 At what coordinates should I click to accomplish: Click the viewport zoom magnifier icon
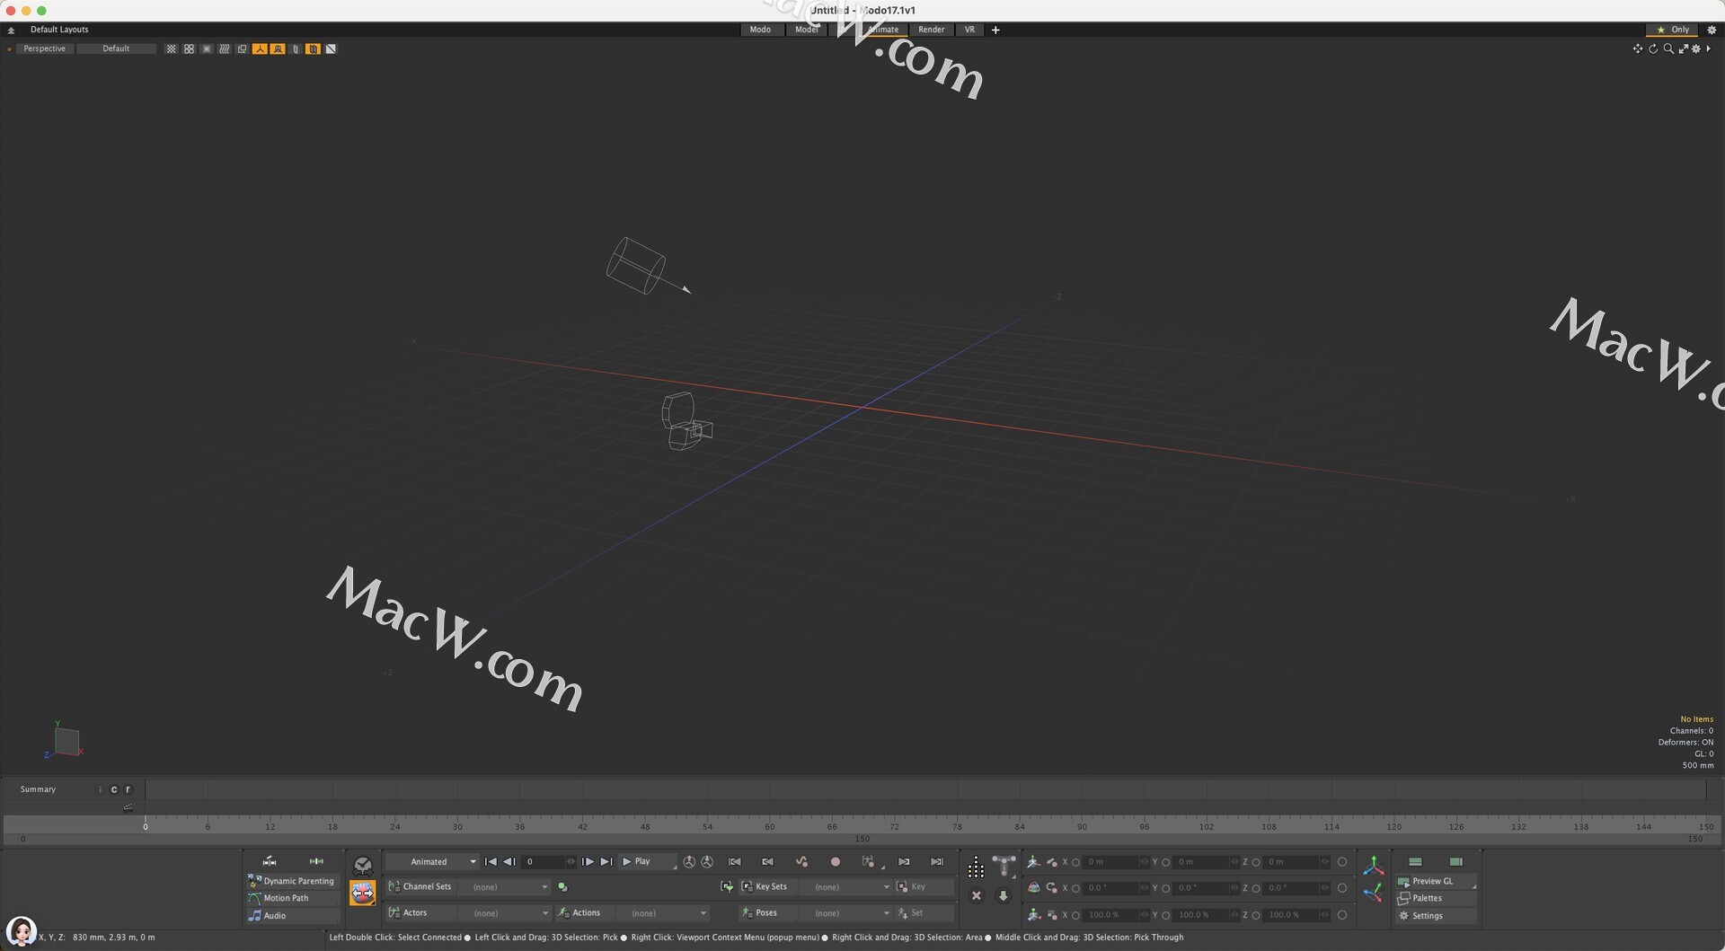tap(1668, 48)
